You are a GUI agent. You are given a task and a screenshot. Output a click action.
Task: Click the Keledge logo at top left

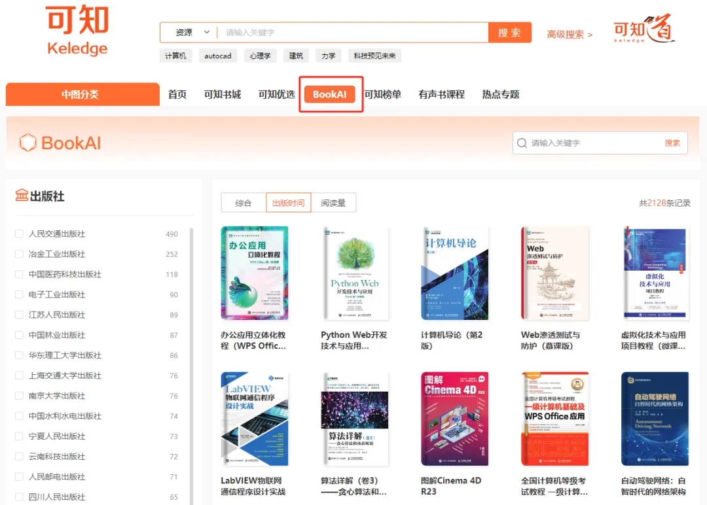[x=77, y=31]
